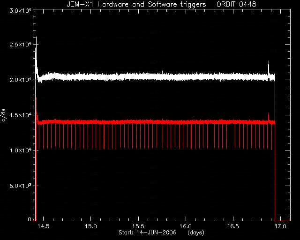This screenshot has width=300, height=240.
Task: Click the red curve's small spike near 16.9
Action: [x=269, y=116]
